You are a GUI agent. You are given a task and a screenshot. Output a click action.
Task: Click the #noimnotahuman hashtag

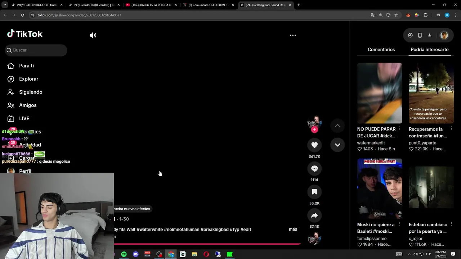click(x=182, y=230)
